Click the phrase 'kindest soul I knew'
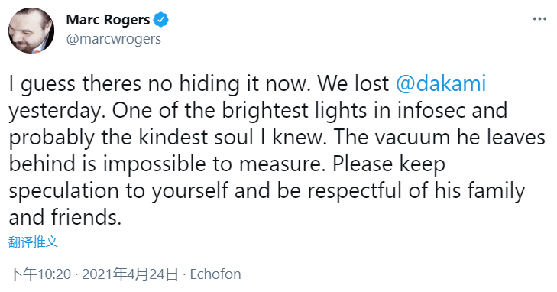Image resolution: width=557 pixels, height=292 pixels. pos(232,138)
